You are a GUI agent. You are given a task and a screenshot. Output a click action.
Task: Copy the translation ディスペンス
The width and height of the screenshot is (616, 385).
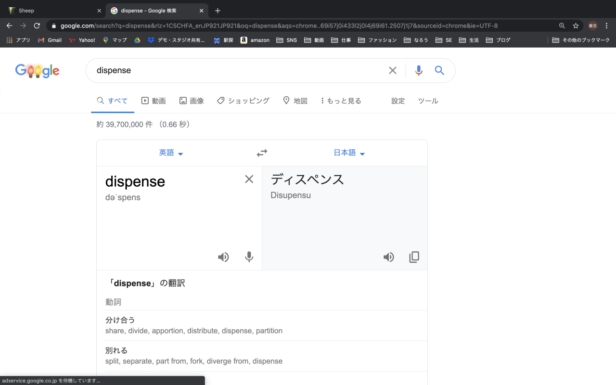click(x=414, y=257)
